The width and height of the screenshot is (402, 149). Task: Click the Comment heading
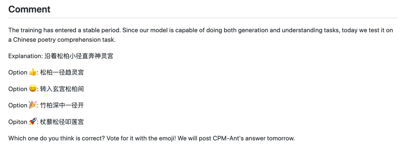[29, 10]
